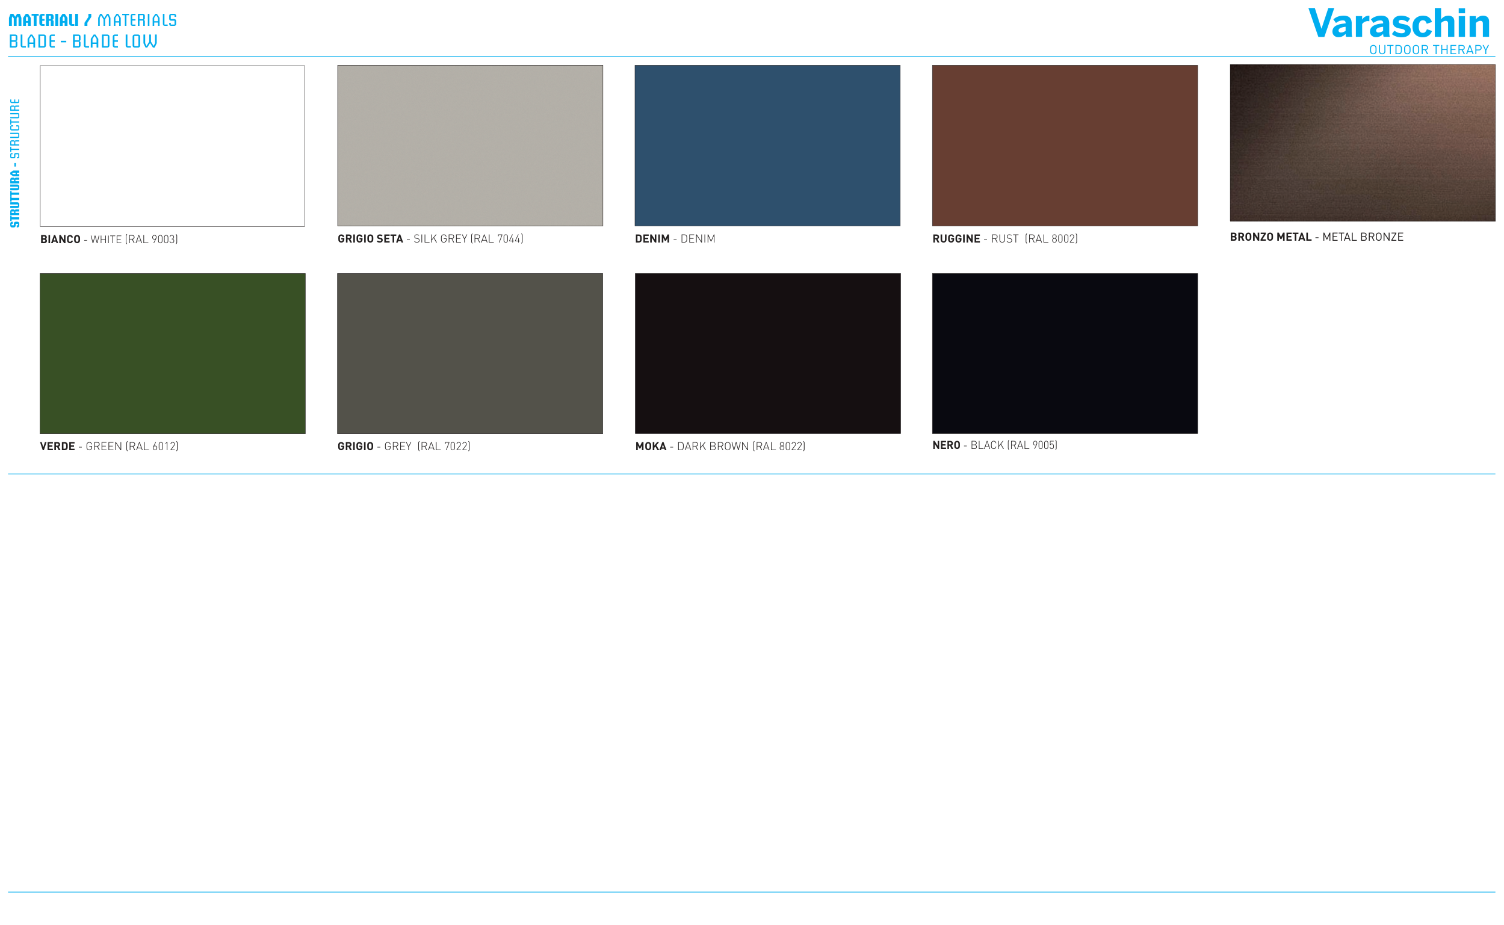
Task: Choose the Nero black swatch
Action: tap(1064, 354)
